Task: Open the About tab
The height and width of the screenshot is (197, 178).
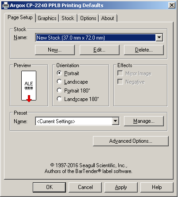Action: [108, 18]
